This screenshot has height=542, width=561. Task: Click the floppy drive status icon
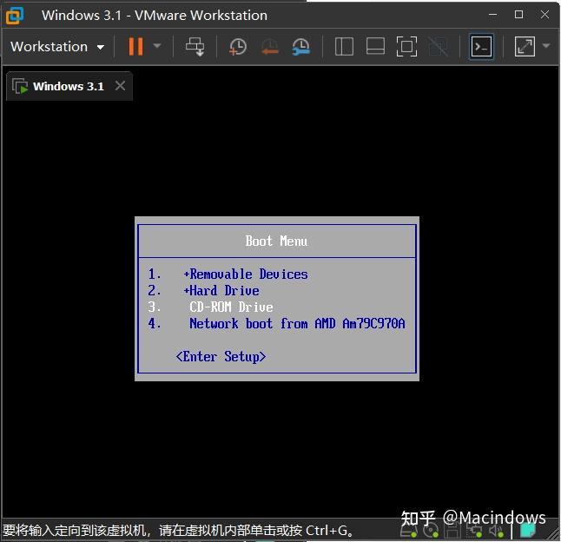(452, 531)
